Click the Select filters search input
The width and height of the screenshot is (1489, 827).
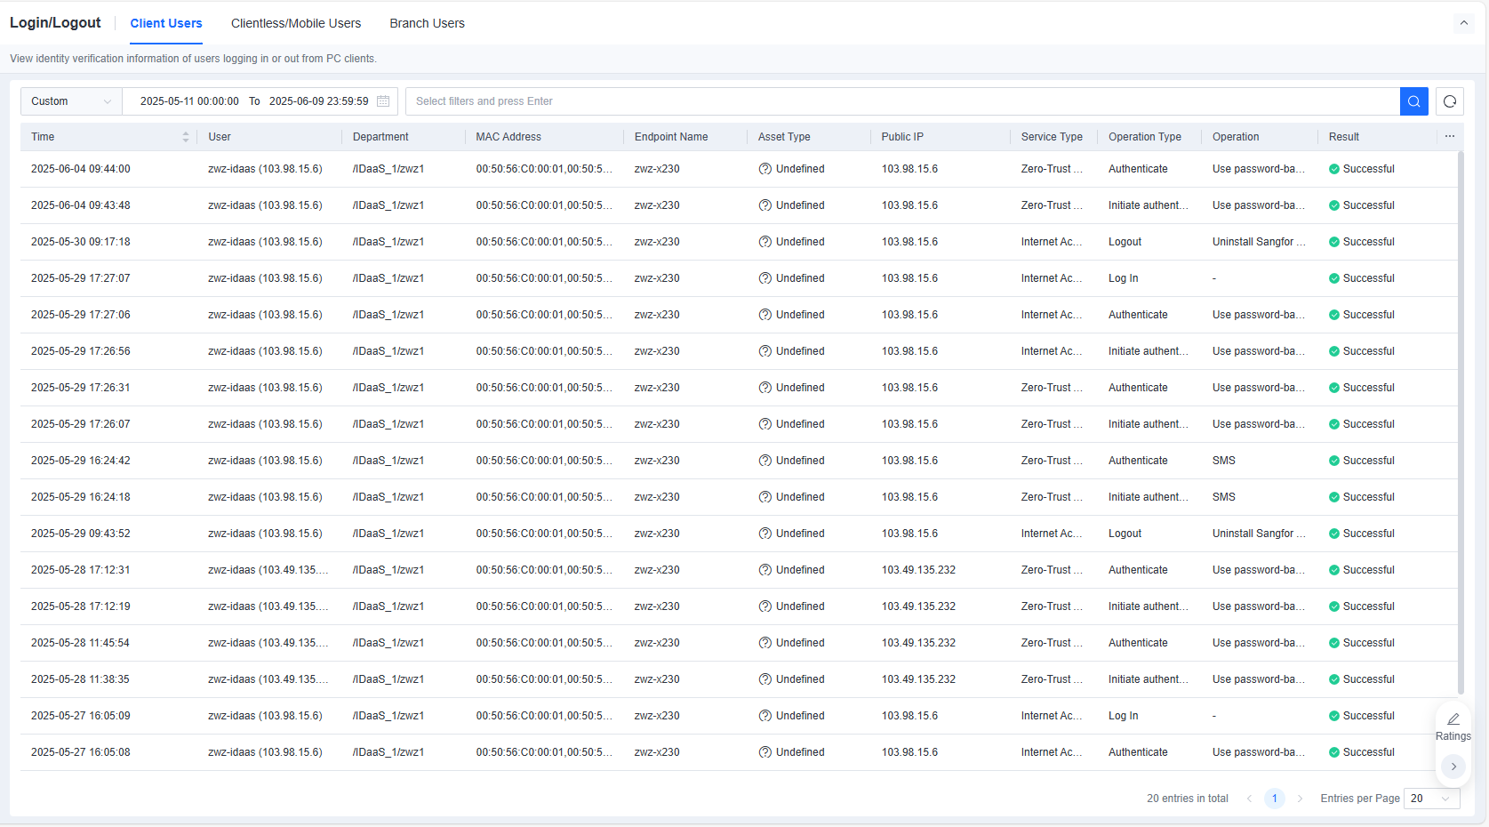tap(902, 101)
